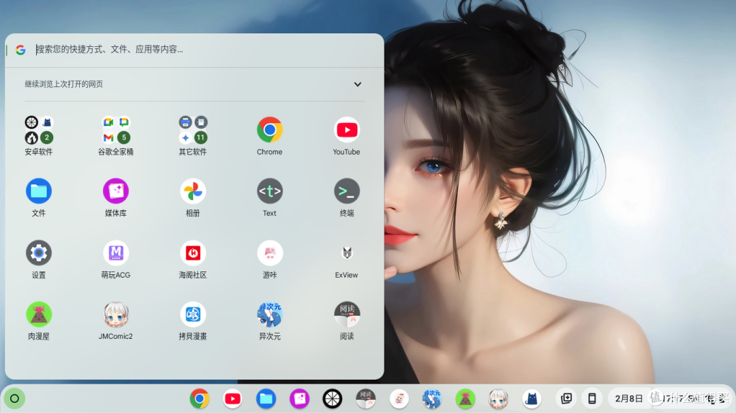Viewport: 736px width, 413px height.
Task: Open Chrome from the shelf
Action: [200, 399]
